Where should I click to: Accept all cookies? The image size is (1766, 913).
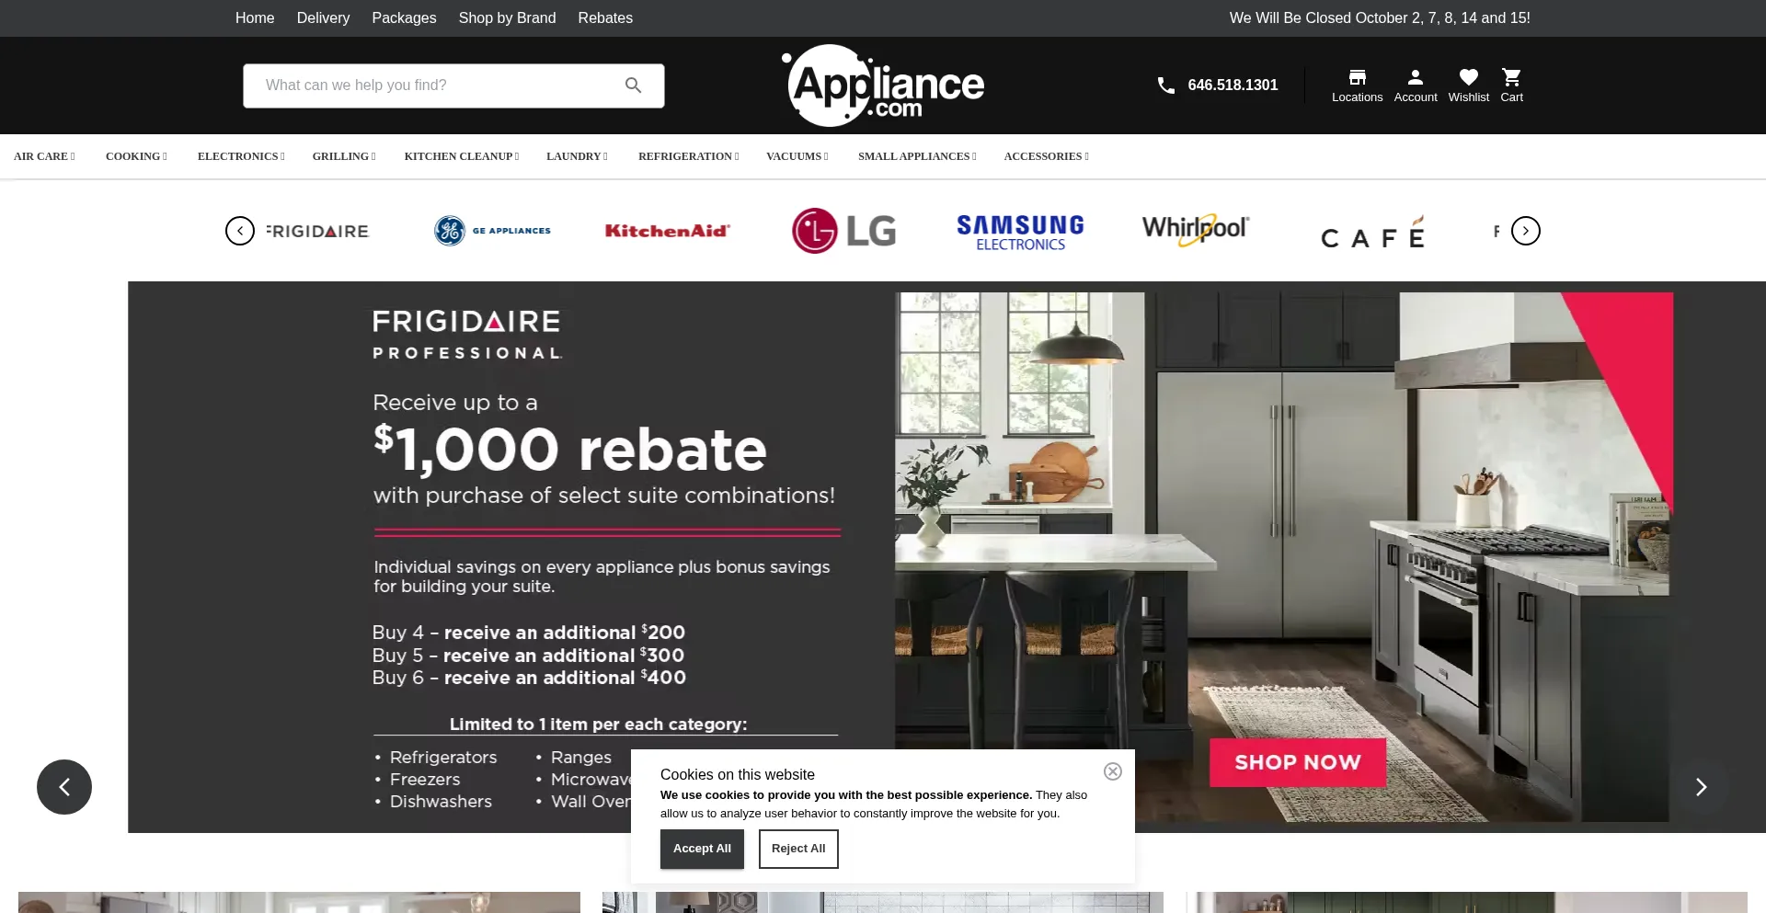click(x=702, y=849)
